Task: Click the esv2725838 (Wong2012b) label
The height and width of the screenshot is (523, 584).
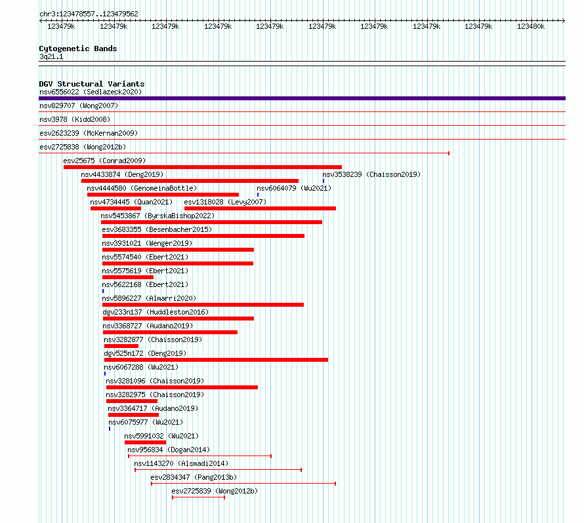Action: 83,147
